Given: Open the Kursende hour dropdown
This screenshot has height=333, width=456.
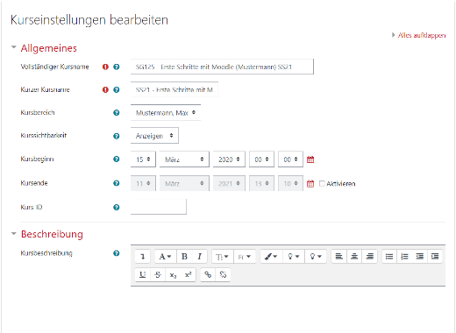Looking at the screenshot, I should 261,183.
